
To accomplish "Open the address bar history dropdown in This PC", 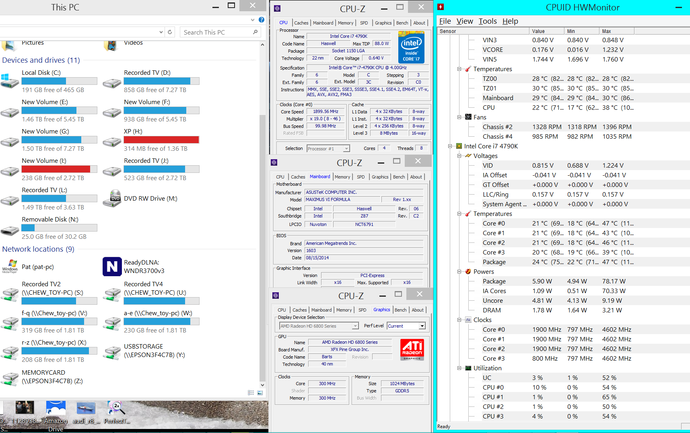I will point(161,32).
